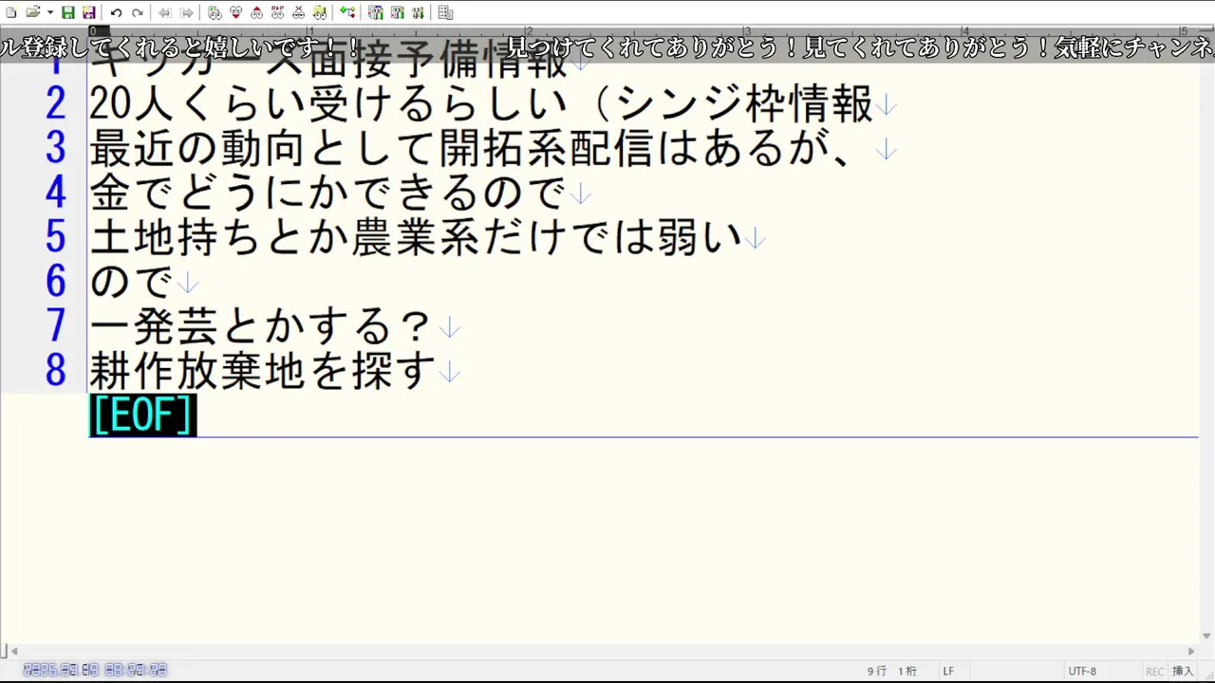Click the vertical scrollbar down arrow

[1207, 636]
